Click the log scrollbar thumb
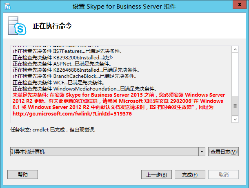This screenshot has height=188, width=249. point(235,106)
